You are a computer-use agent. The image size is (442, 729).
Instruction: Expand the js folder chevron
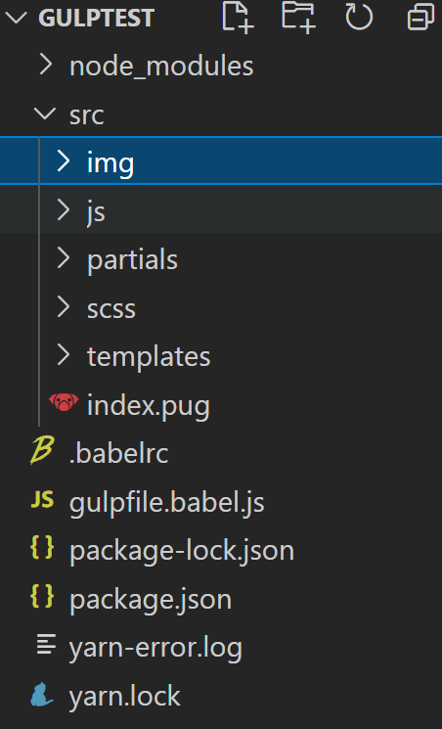point(64,209)
